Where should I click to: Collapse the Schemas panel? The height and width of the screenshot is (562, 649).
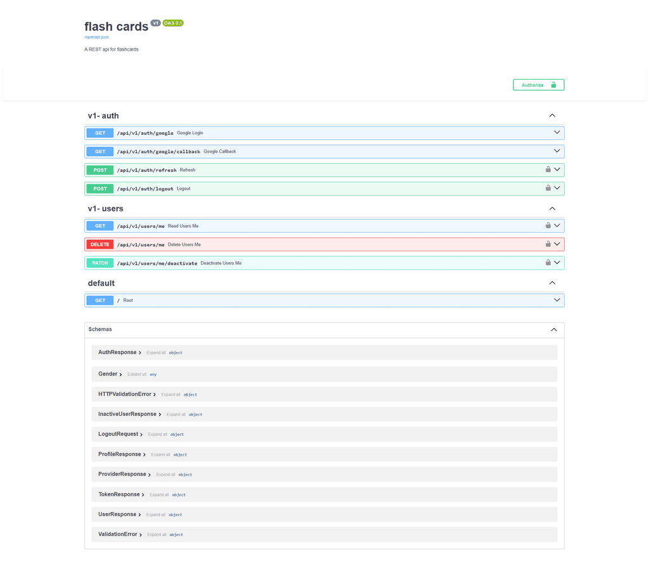(554, 330)
